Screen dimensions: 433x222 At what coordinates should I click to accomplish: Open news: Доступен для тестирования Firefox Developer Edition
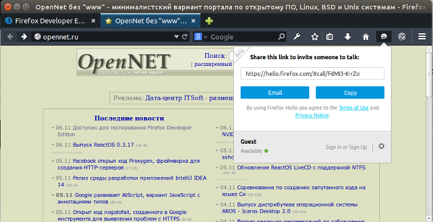point(124,131)
